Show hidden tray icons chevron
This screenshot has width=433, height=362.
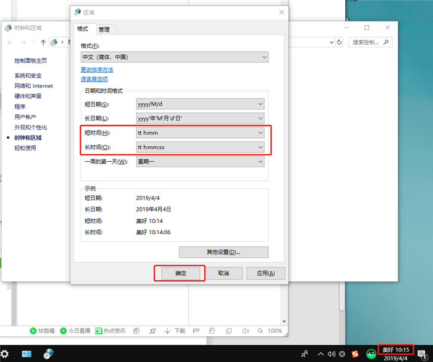(321, 354)
